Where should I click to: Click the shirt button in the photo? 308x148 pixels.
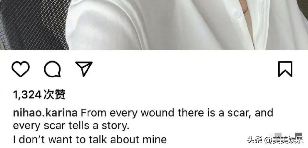[236, 14]
